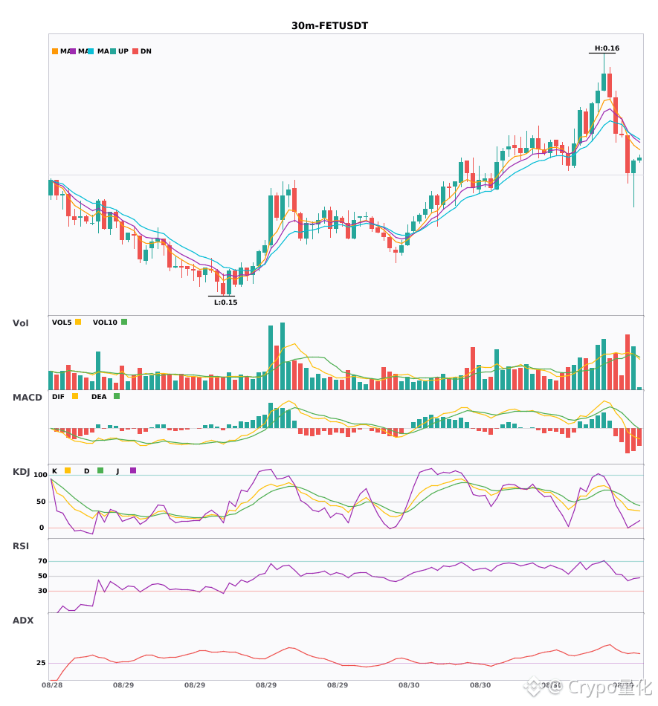The height and width of the screenshot is (706, 658).
Task: Pick the yellow K line swatch
Action: click(68, 470)
